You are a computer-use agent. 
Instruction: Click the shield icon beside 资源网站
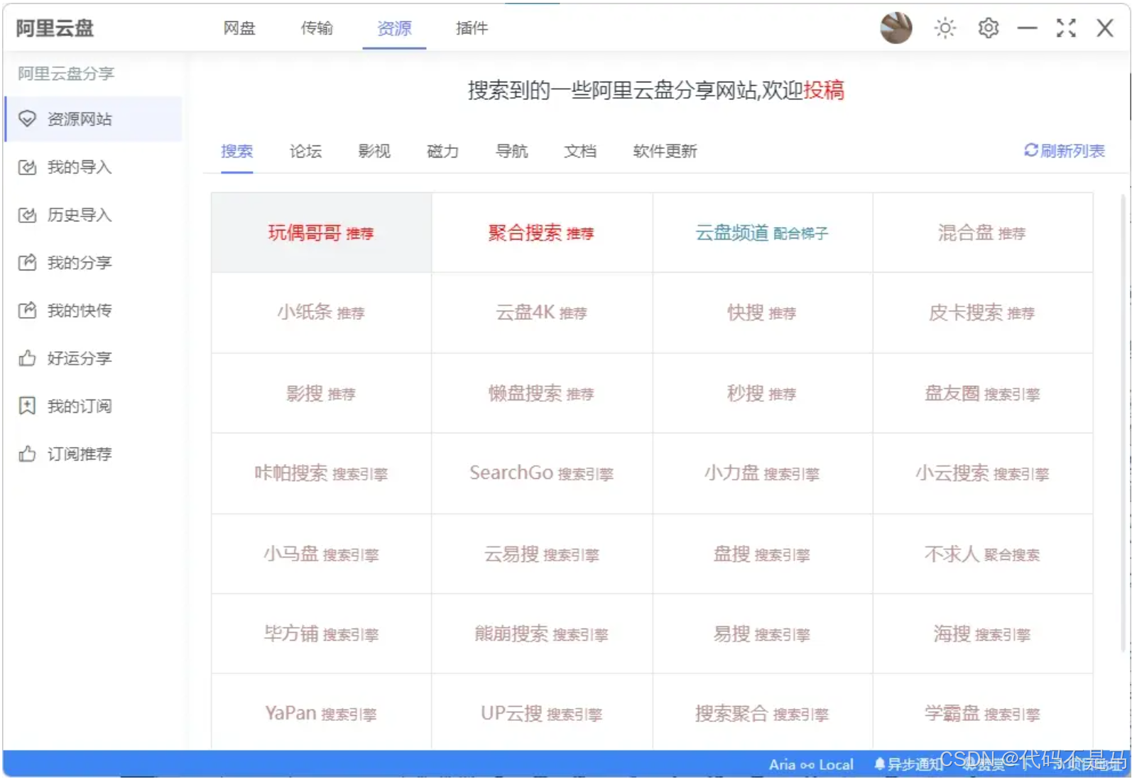pyautogui.click(x=27, y=119)
